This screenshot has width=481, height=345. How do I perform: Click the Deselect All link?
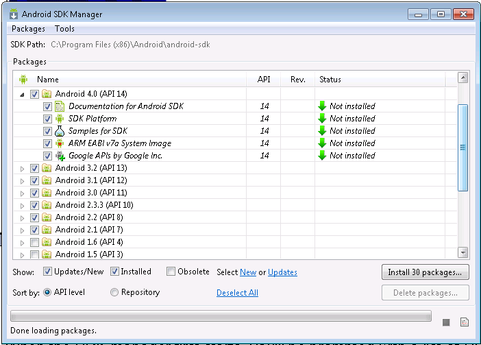237,293
